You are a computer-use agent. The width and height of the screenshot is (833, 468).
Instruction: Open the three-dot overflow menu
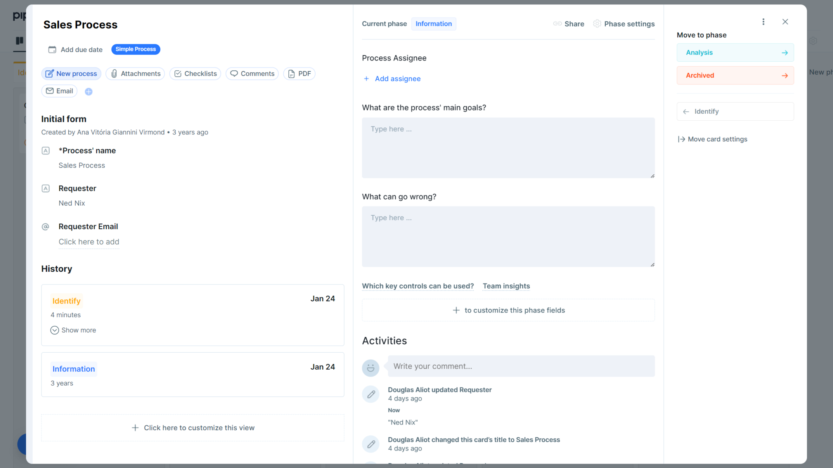[x=763, y=22]
